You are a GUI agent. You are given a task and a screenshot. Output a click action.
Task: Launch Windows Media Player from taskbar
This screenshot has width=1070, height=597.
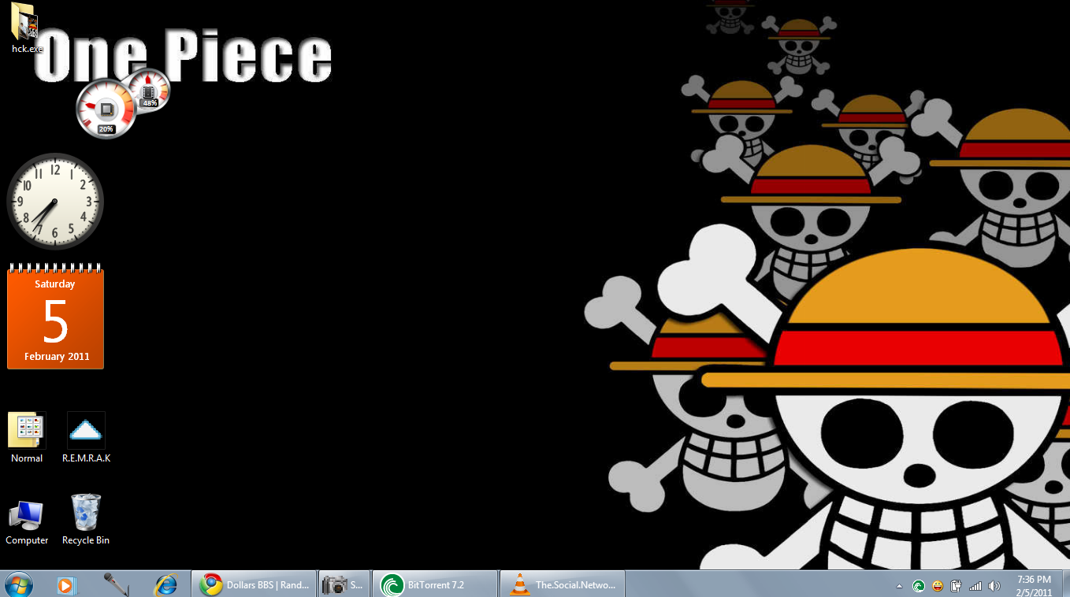tap(66, 585)
